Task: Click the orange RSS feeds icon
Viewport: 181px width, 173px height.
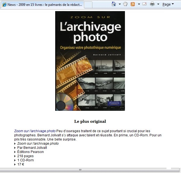Action: click(x=133, y=4)
